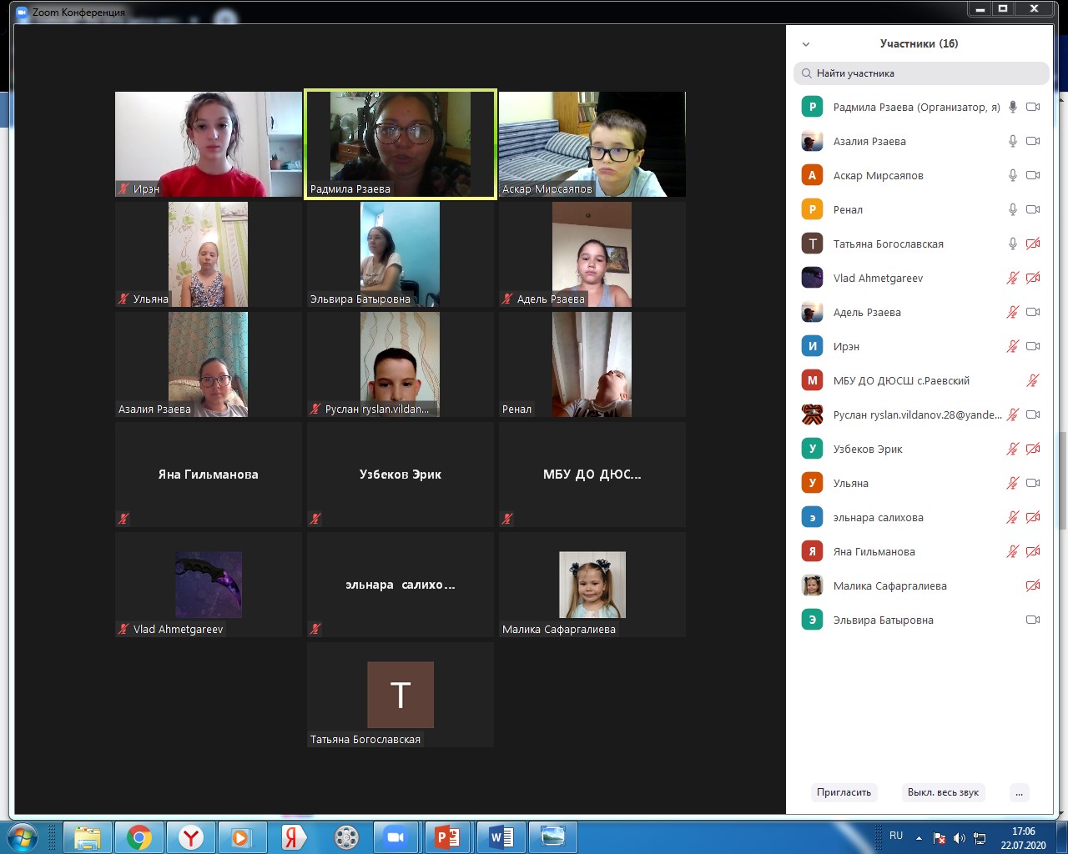Click muted mic icon for МБУ ДО ДЮСШ

tap(1032, 380)
